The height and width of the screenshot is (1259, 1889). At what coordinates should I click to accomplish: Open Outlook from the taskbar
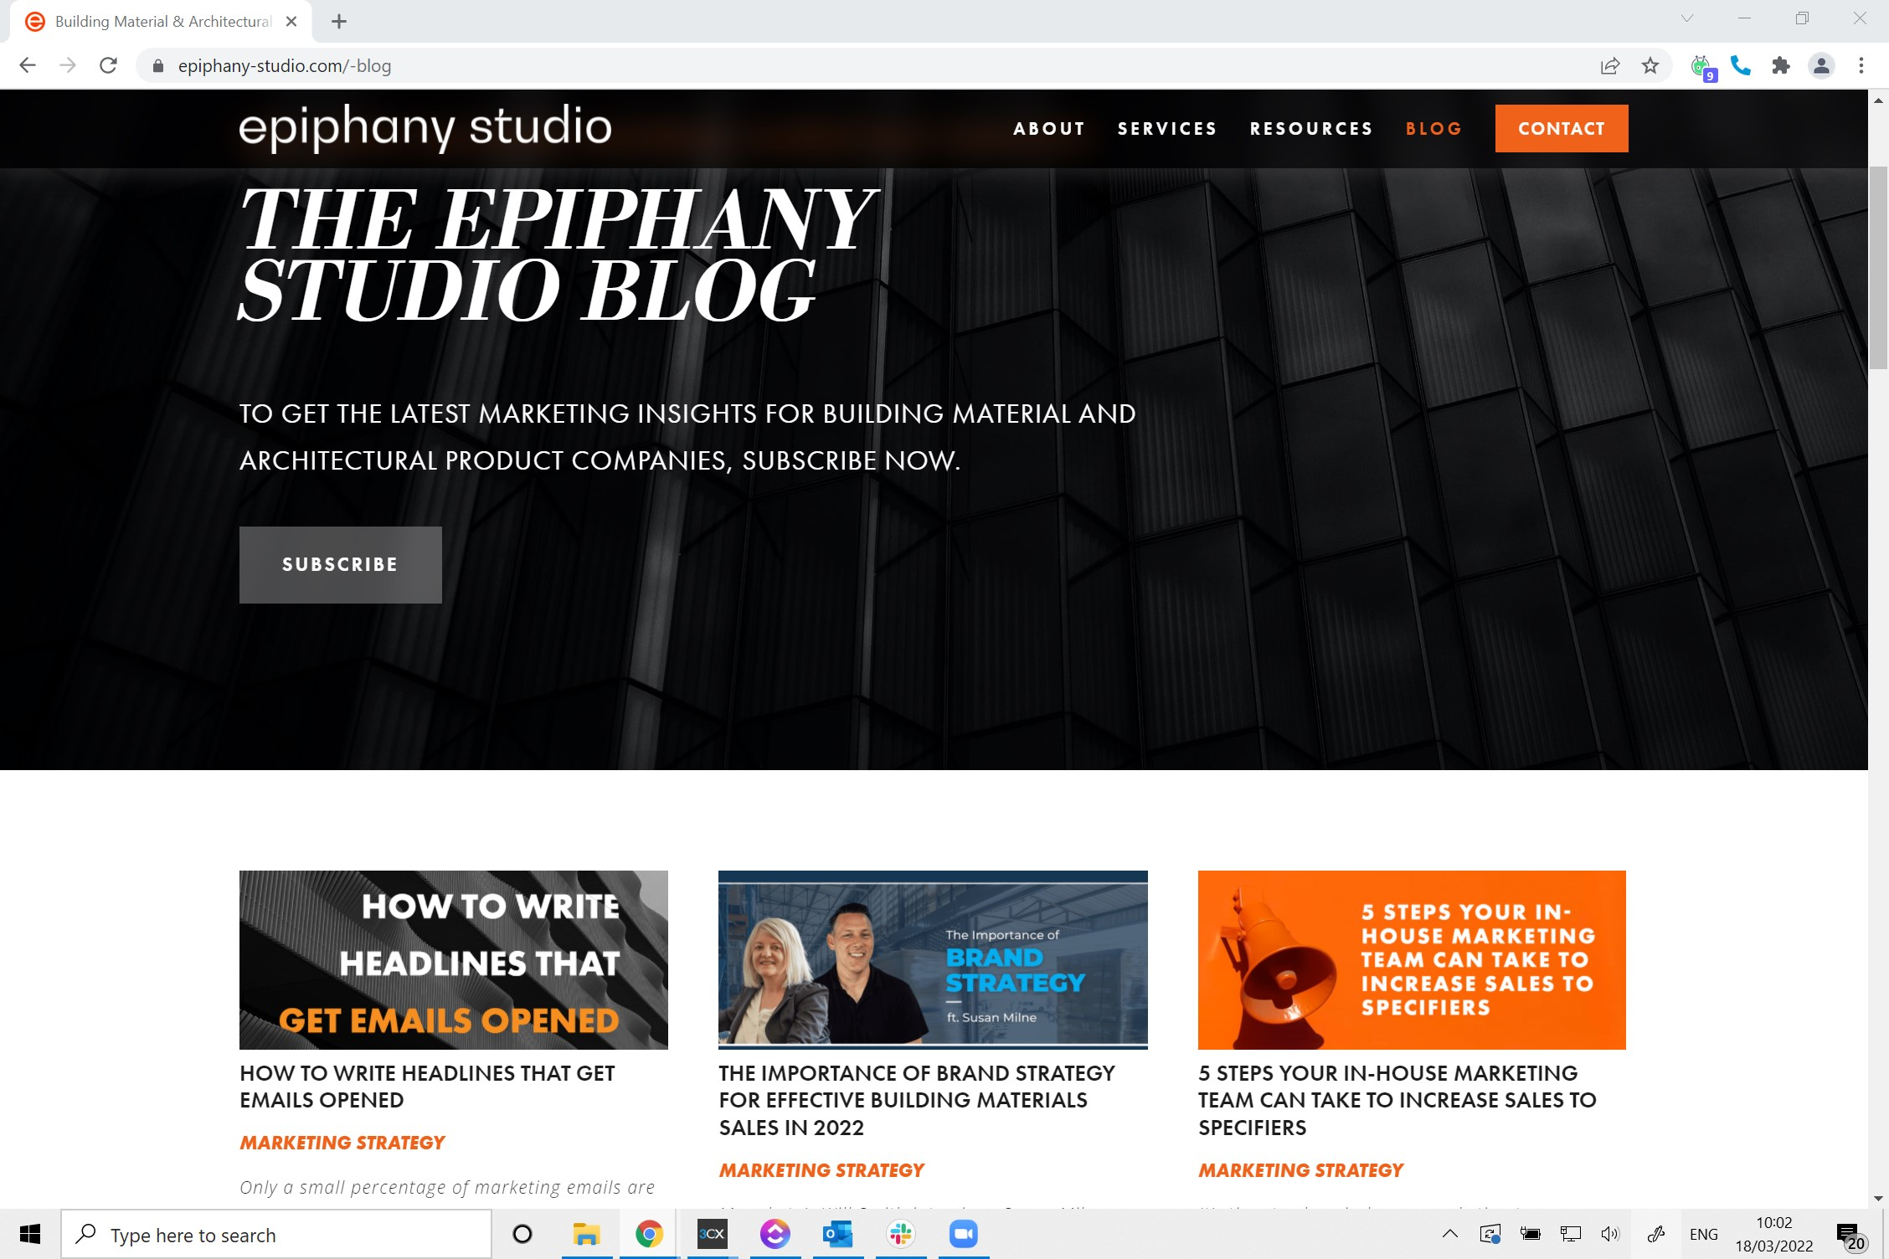[837, 1234]
